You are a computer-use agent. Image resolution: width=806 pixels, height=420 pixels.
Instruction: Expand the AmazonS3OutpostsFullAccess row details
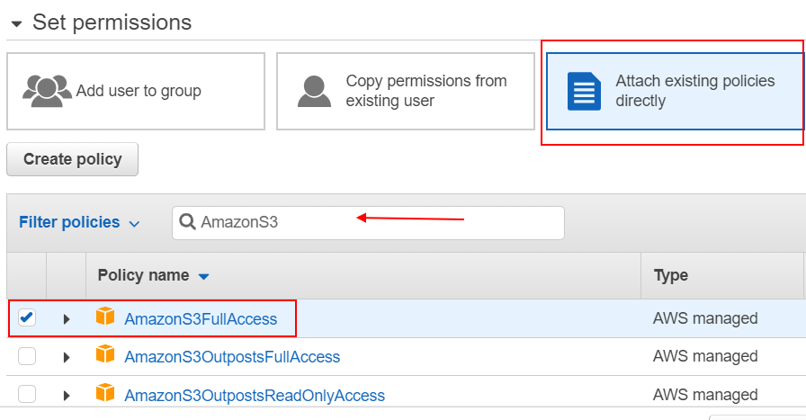(x=67, y=357)
